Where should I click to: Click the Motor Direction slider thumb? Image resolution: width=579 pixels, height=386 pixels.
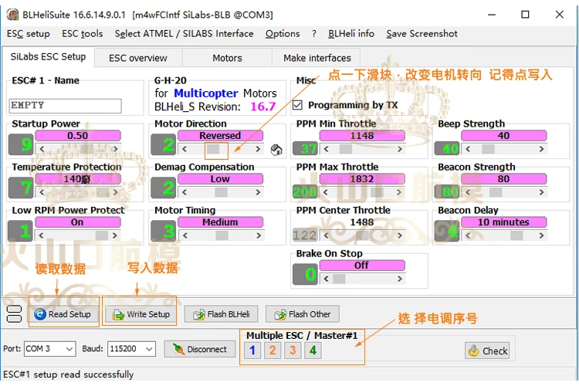[x=213, y=149]
